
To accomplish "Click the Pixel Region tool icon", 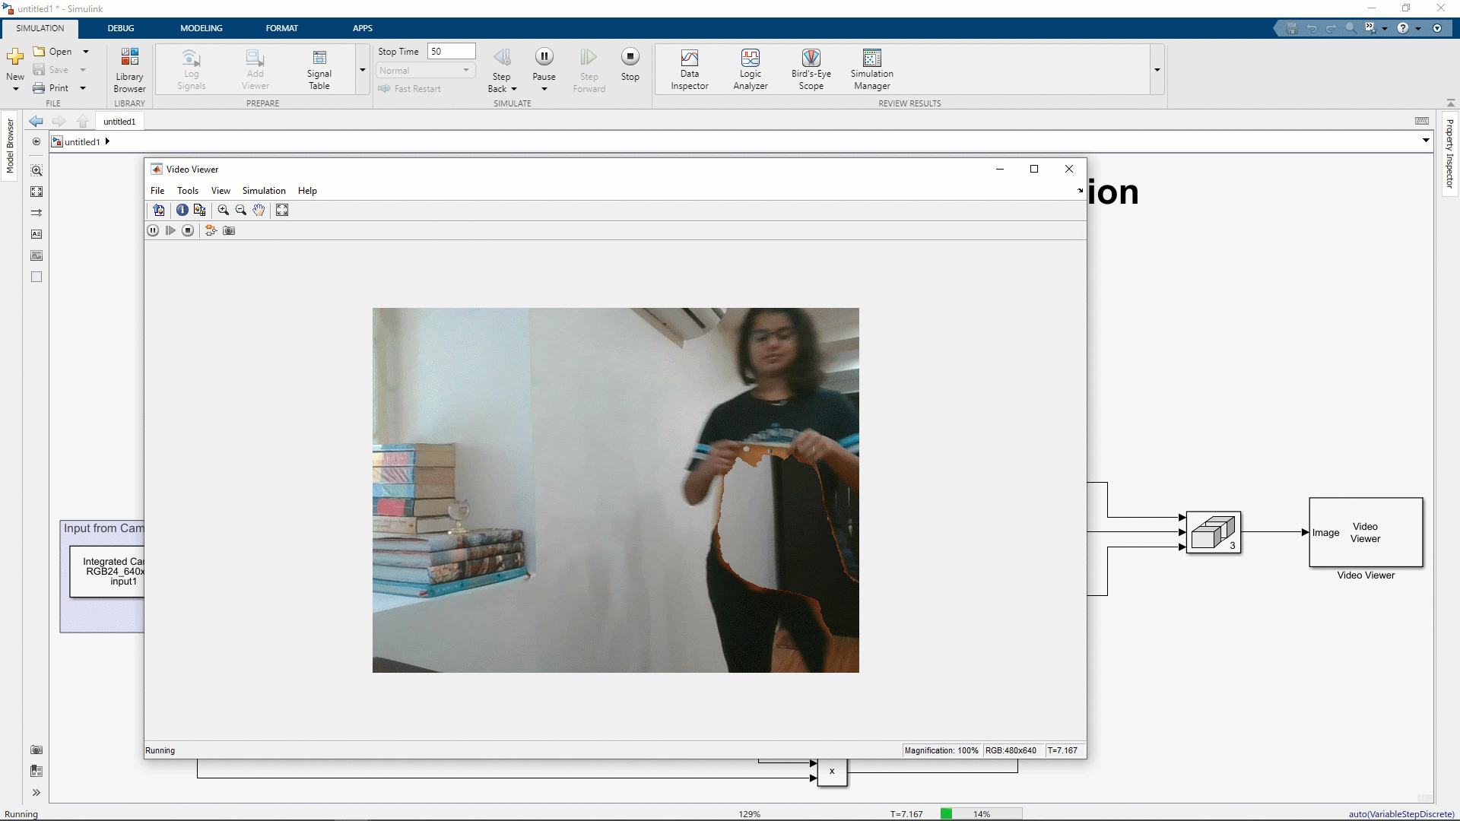I will coord(200,210).
